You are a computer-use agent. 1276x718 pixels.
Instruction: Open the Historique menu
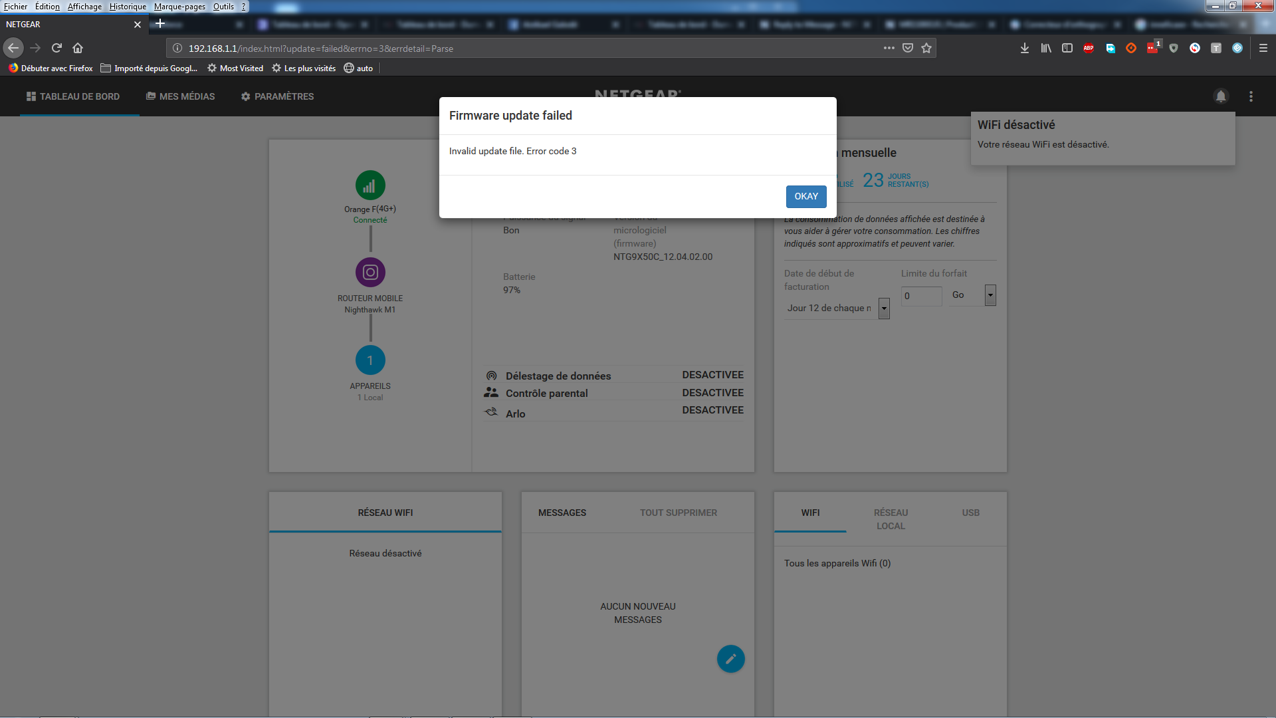click(x=128, y=7)
